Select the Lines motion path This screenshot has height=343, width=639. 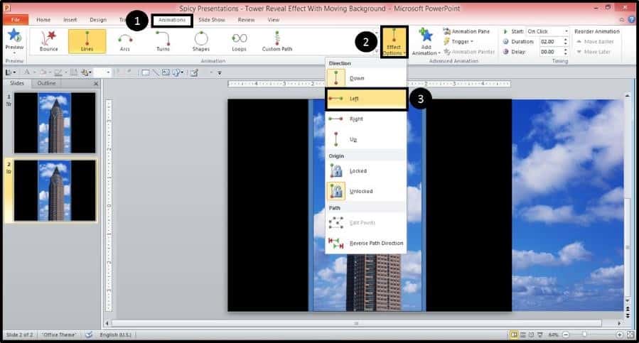(87, 41)
